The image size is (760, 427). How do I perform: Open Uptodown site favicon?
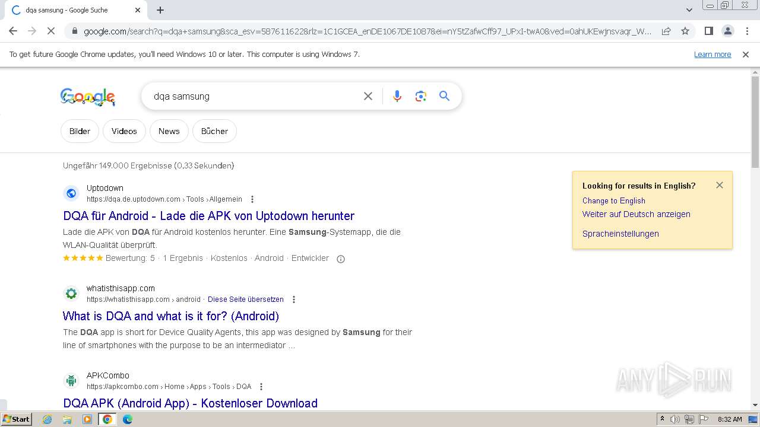coord(71,193)
